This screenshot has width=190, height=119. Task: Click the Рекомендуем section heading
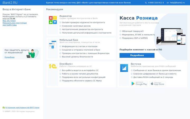(55, 9)
